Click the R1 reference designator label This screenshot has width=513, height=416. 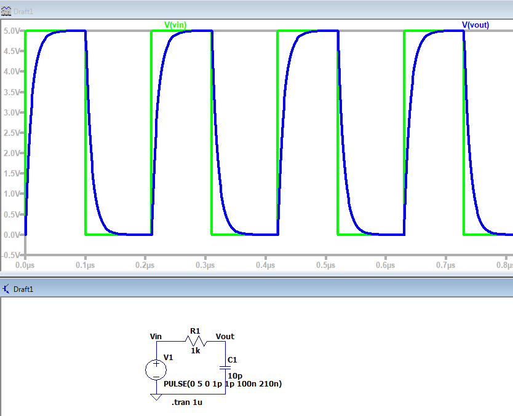coord(195,331)
